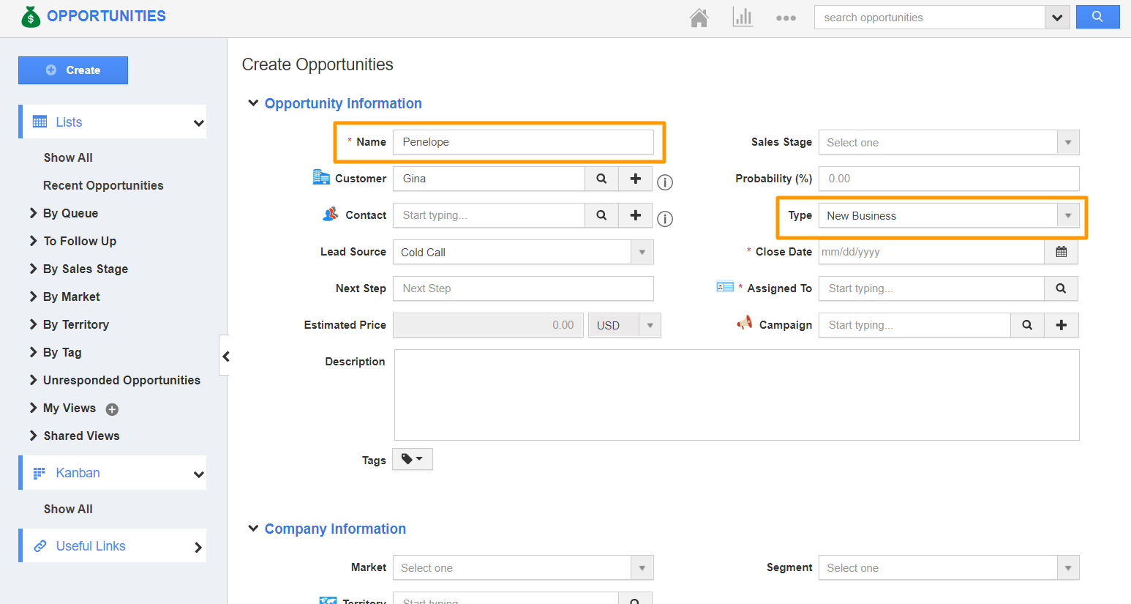The width and height of the screenshot is (1131, 604).
Task: Open the Lead Source dropdown
Action: pos(523,252)
